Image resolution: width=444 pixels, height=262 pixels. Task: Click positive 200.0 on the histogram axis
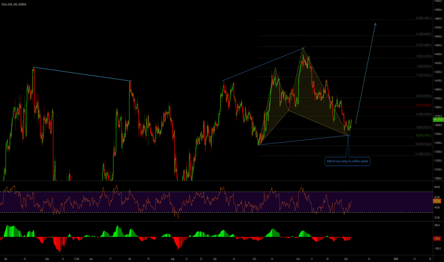(437, 225)
